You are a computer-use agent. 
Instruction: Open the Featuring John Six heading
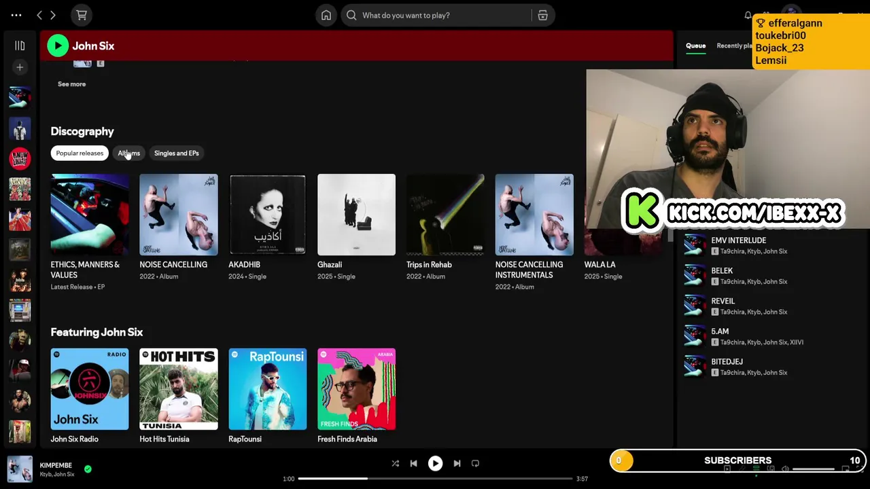(x=97, y=332)
